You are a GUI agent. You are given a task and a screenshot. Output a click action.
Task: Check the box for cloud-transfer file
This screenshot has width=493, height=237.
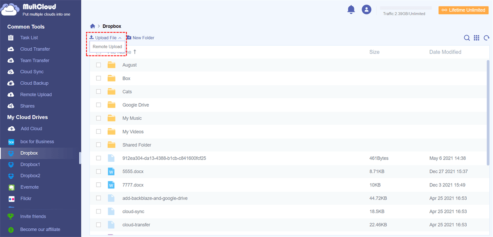click(99, 225)
